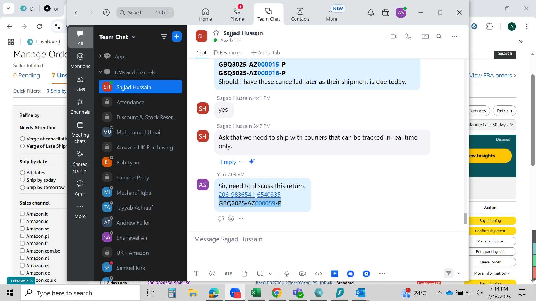Start a video call with Sajjad Hussain

394,37
